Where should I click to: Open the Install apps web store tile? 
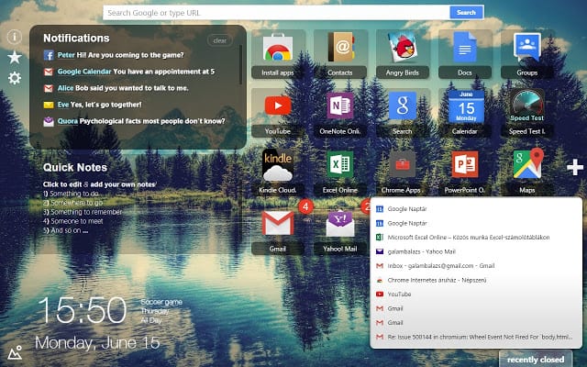(278, 54)
